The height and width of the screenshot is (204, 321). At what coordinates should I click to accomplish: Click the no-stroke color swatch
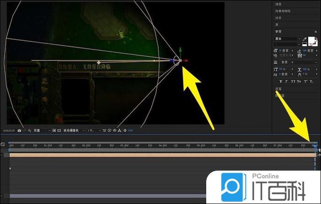point(316,43)
